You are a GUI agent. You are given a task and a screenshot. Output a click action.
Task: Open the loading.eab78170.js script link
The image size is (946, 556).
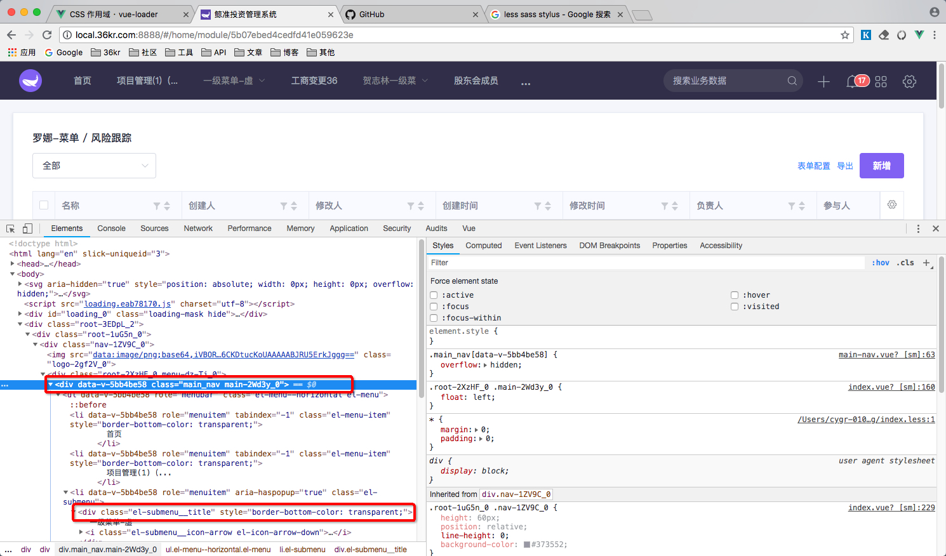(x=128, y=304)
